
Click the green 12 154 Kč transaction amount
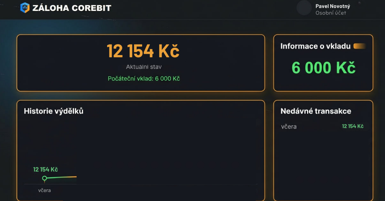pos(353,126)
